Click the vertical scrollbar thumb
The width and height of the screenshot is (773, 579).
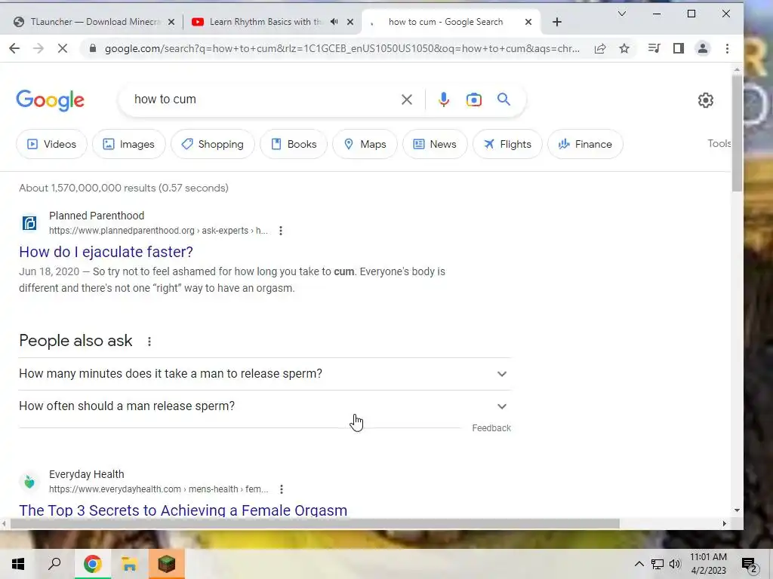pyautogui.click(x=737, y=133)
